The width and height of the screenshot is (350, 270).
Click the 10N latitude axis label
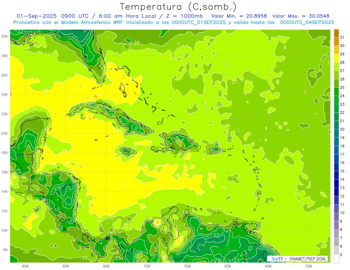[x=4, y=230]
